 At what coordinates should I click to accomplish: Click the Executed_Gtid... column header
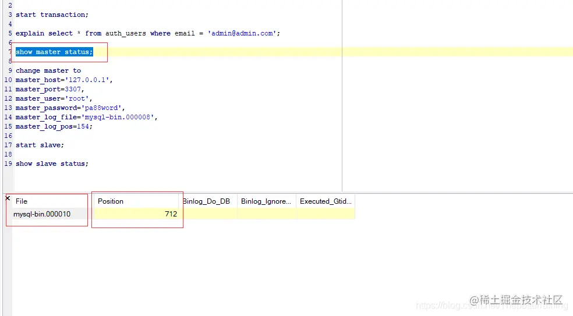click(x=326, y=201)
